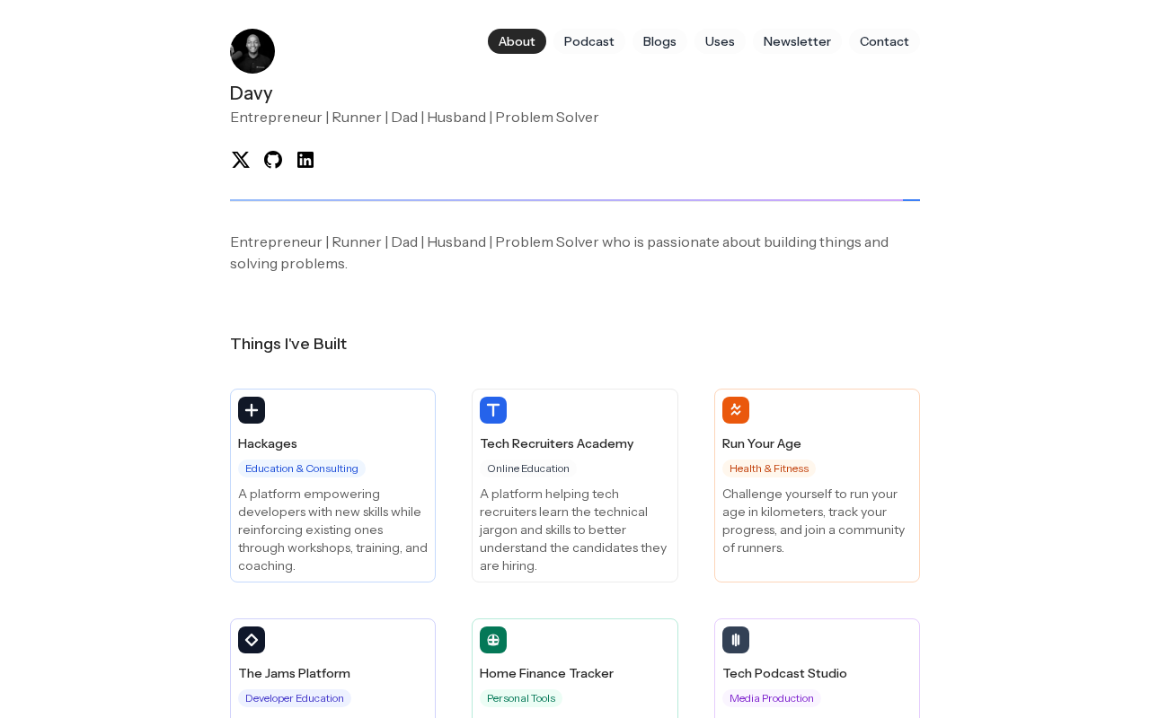Click the Tech Podcast Studio icon
The image size is (1150, 718).
tap(736, 640)
